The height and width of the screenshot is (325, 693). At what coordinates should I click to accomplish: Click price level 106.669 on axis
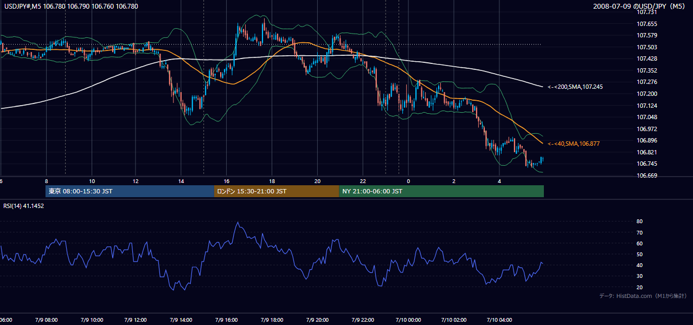(x=647, y=175)
